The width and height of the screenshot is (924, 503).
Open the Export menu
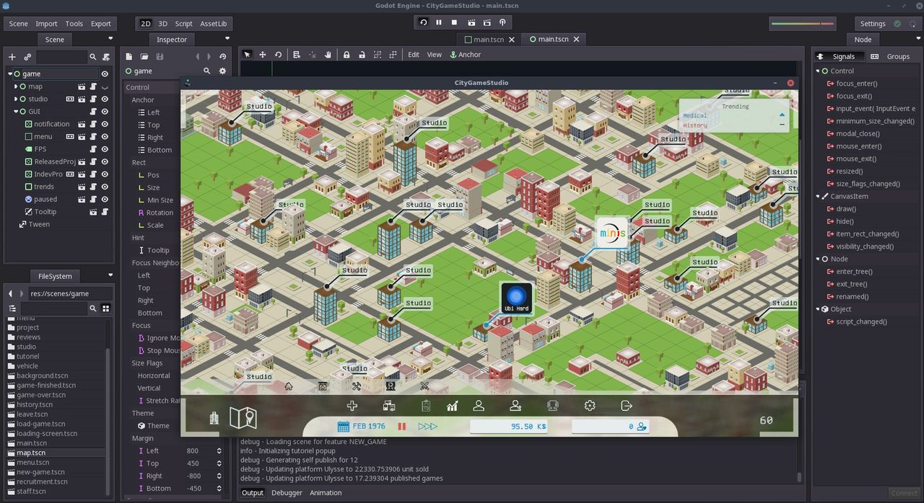point(101,24)
